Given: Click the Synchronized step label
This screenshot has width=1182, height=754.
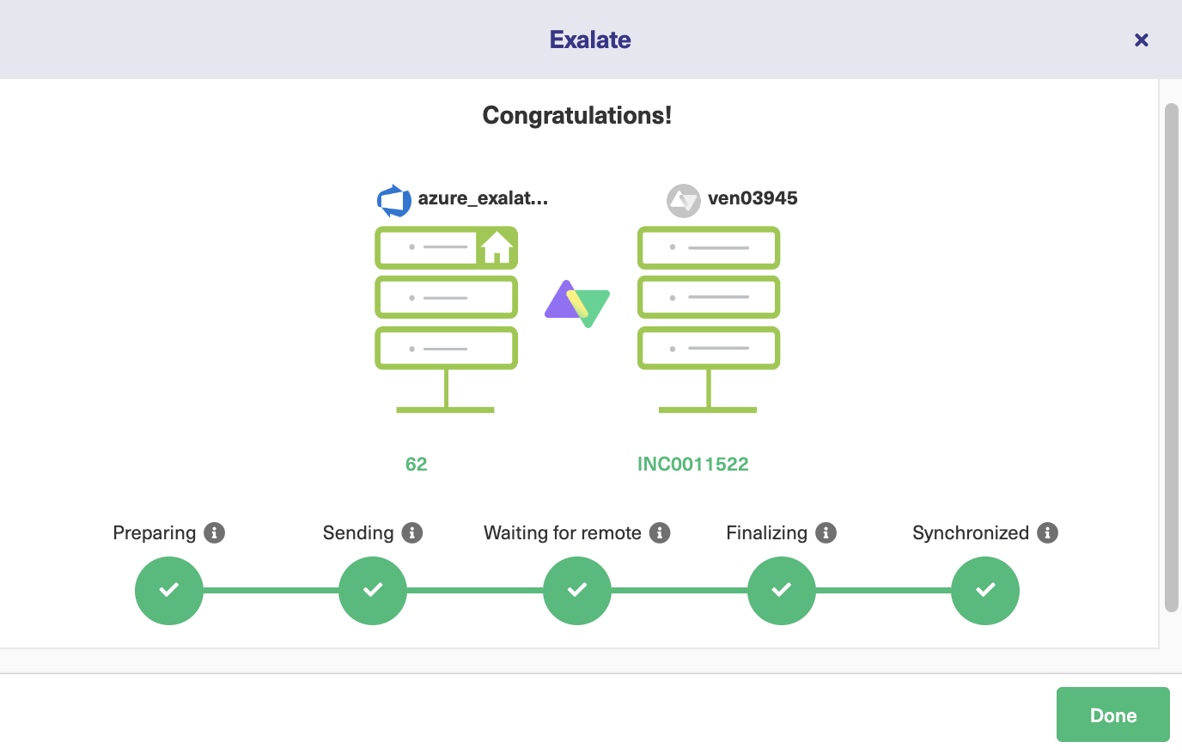Looking at the screenshot, I should [971, 532].
